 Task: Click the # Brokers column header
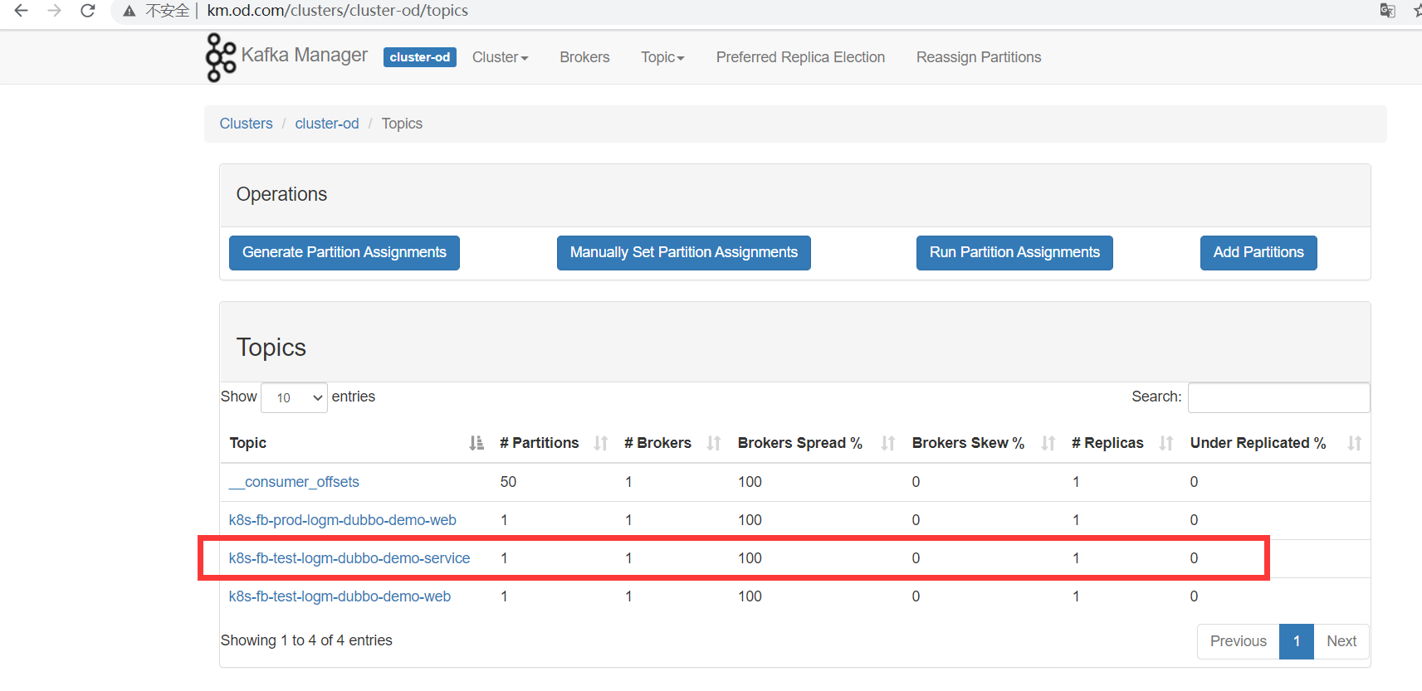pos(657,443)
